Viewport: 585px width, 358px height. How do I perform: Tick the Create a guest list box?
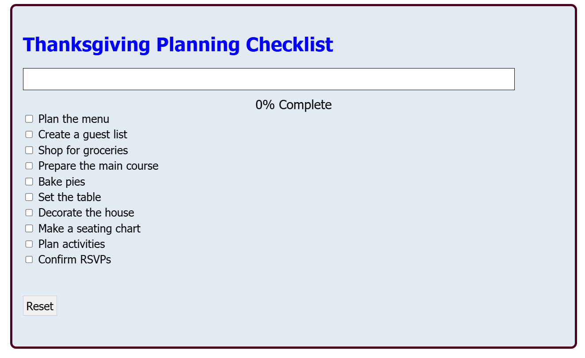pyautogui.click(x=29, y=134)
